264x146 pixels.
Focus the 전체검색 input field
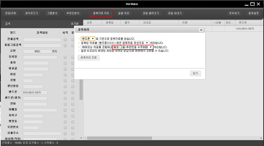point(42,40)
